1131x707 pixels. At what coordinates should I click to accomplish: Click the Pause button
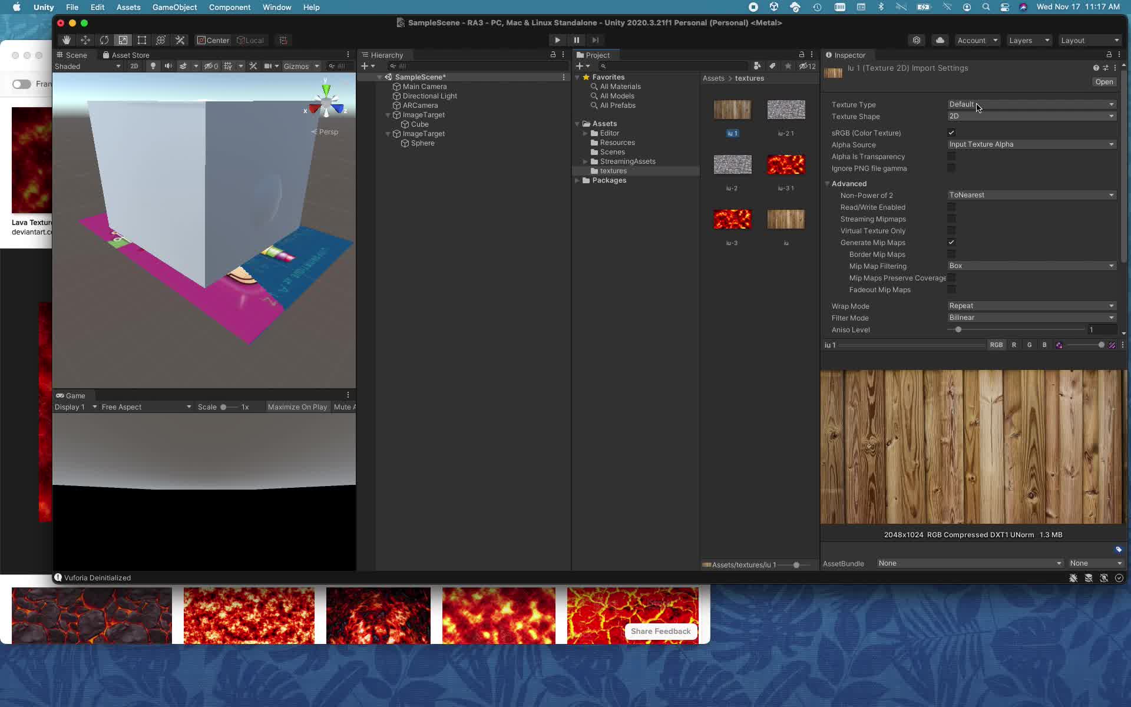pyautogui.click(x=576, y=40)
